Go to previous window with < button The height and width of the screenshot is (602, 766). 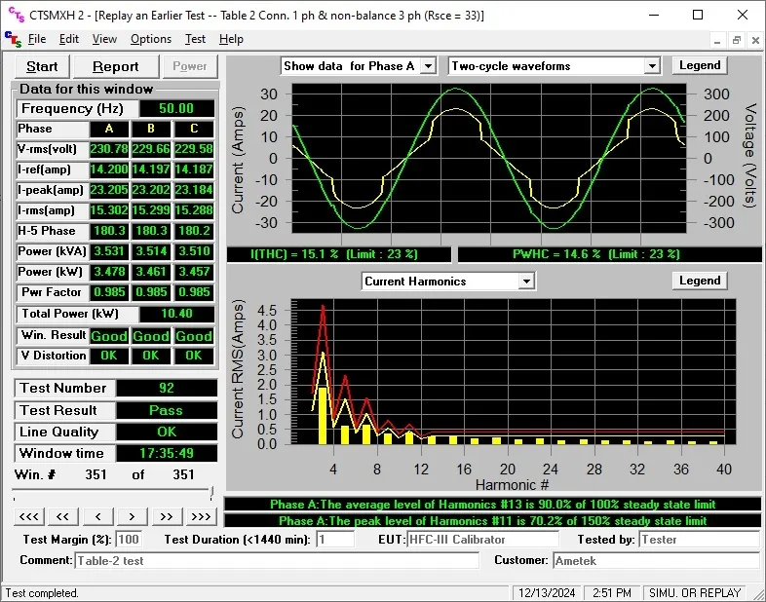point(98,516)
